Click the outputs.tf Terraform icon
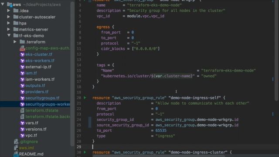279x157 pixels. tap(22, 85)
